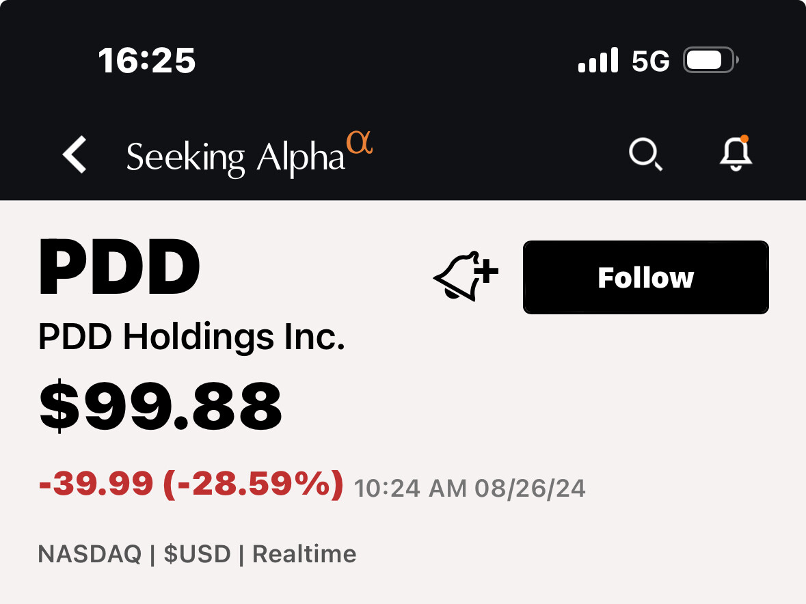Click the (-28.59%) percentage change

(x=253, y=484)
